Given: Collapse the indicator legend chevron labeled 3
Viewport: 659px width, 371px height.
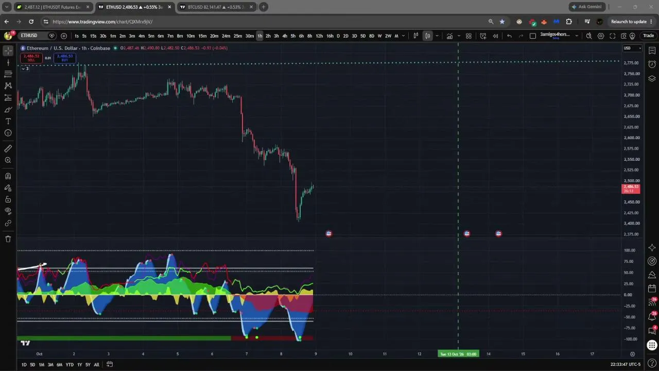Looking at the screenshot, I should tap(24, 69).
